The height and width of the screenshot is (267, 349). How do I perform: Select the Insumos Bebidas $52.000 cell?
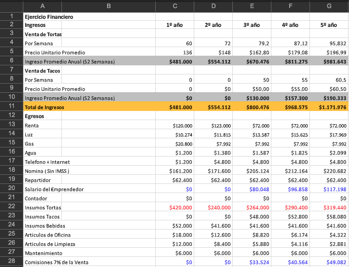(x=174, y=225)
